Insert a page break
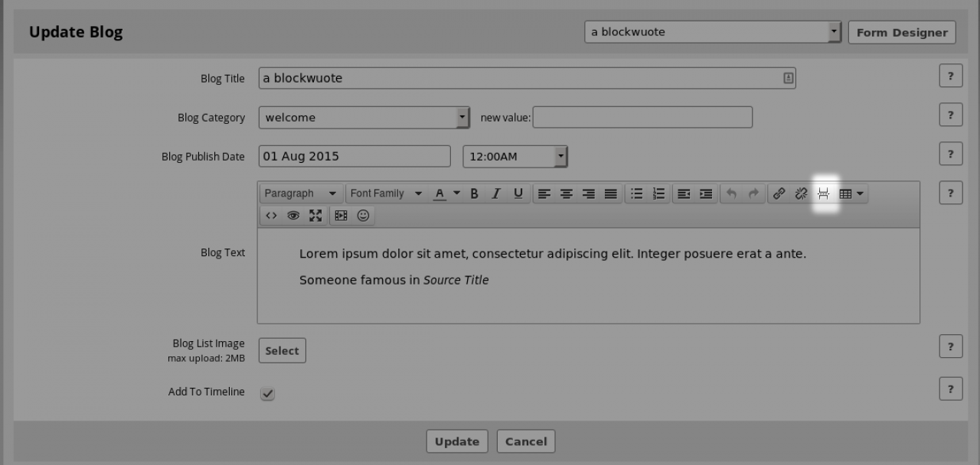This screenshot has width=980, height=465. 823,193
